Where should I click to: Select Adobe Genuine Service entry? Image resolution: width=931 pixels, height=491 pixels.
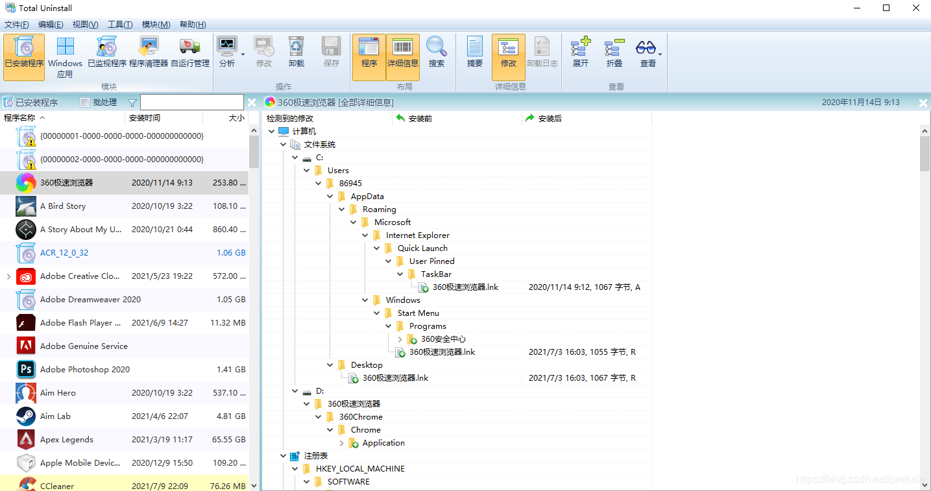(124, 346)
